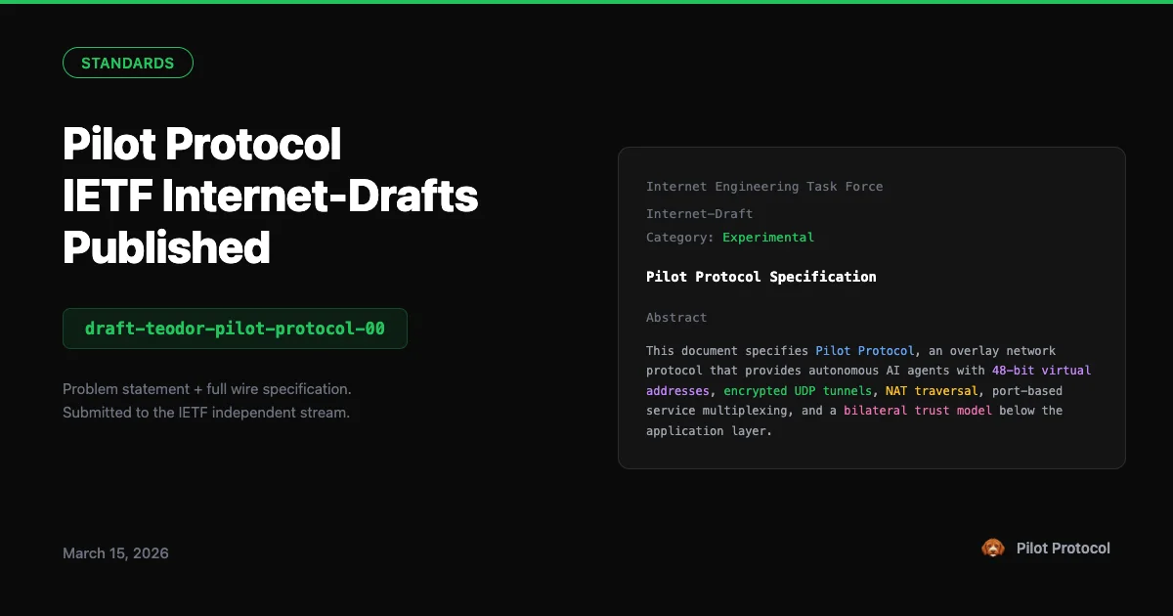Click the green accent bar at the top

click(x=586, y=2)
